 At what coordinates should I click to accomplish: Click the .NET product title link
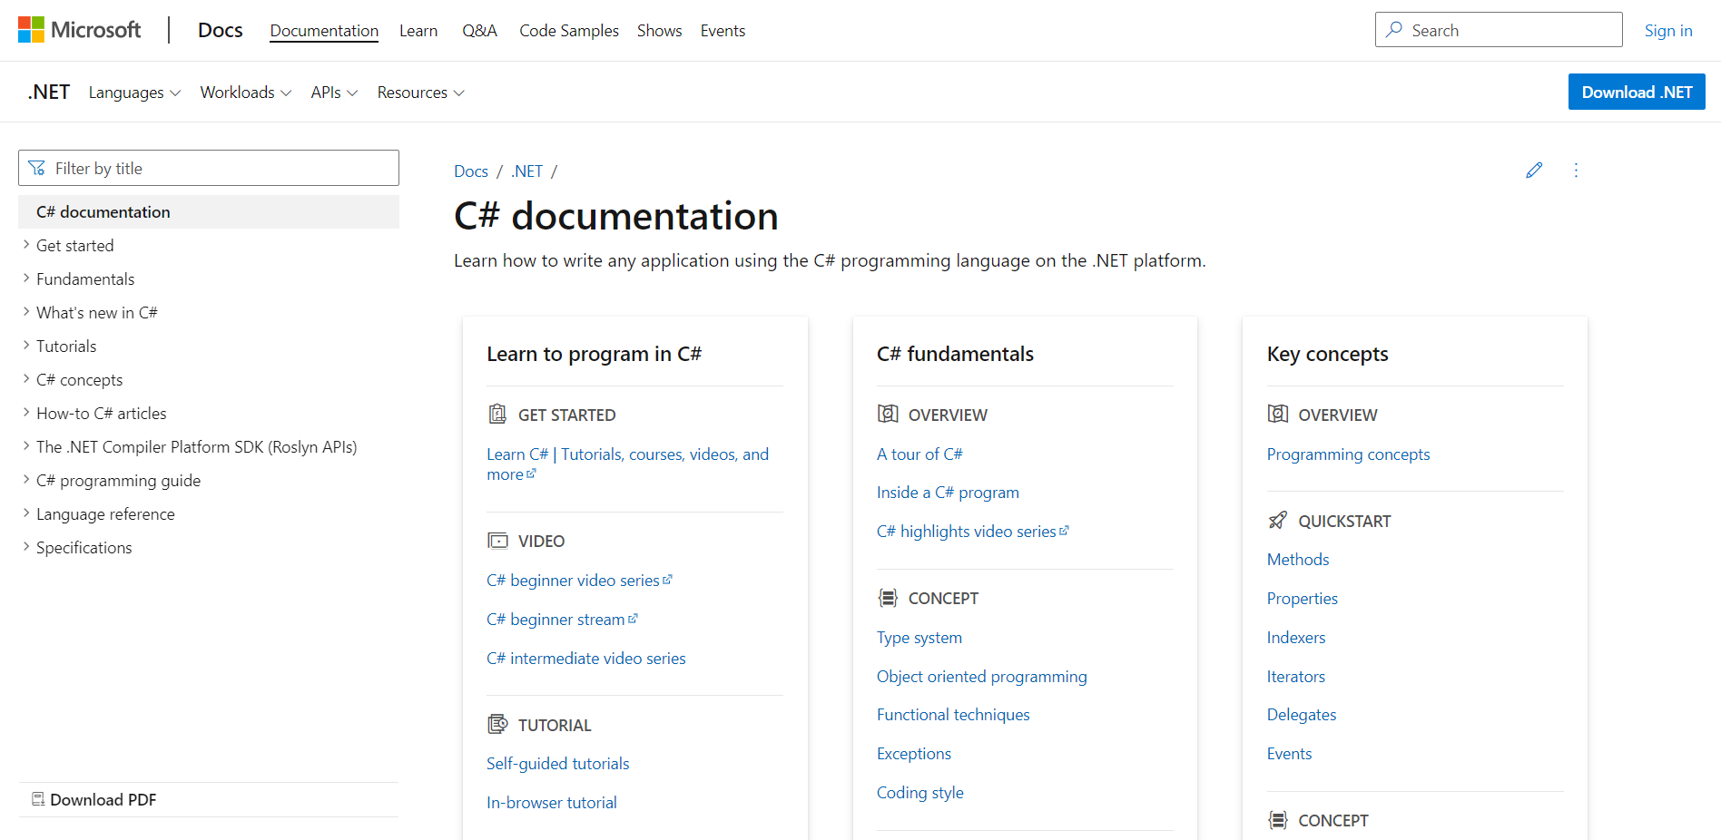pos(49,93)
